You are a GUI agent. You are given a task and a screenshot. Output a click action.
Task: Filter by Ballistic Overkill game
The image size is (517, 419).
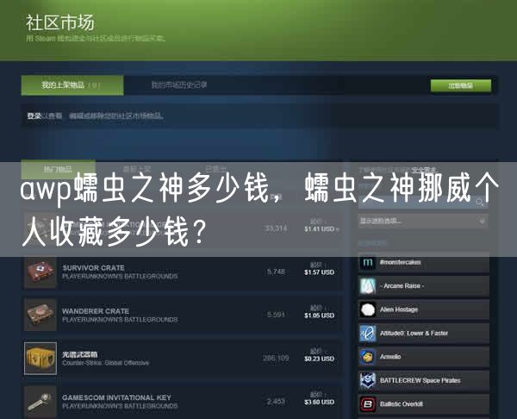(402, 403)
